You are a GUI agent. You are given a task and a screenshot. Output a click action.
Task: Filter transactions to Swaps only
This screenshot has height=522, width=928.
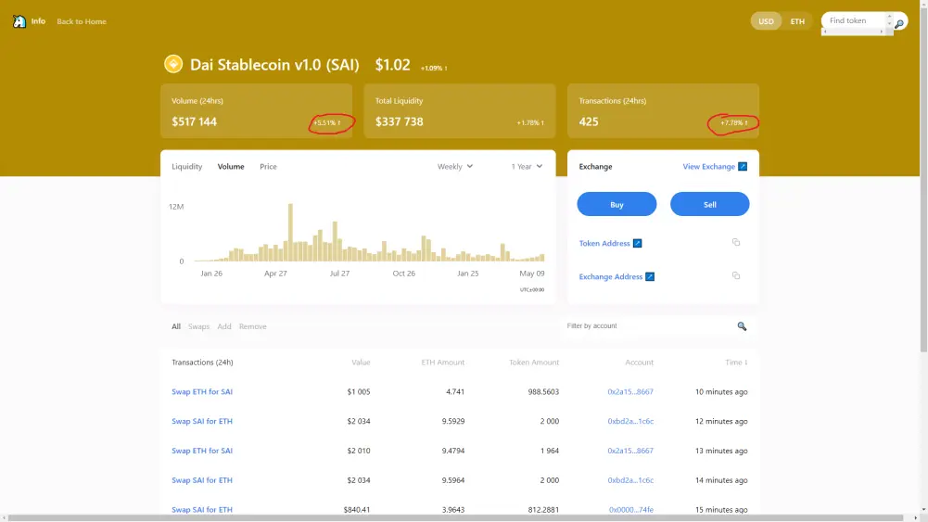point(198,326)
